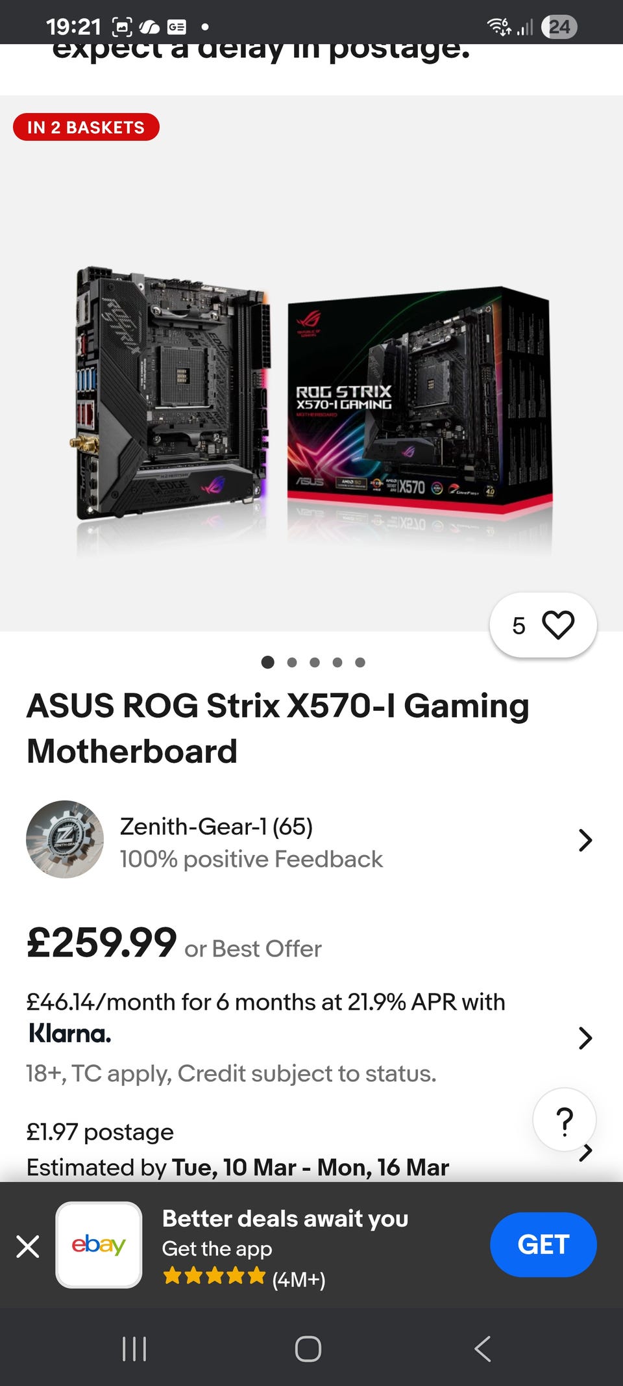Screen dimensions: 623x1386
Task: Select third image carousel dot
Action: point(315,662)
